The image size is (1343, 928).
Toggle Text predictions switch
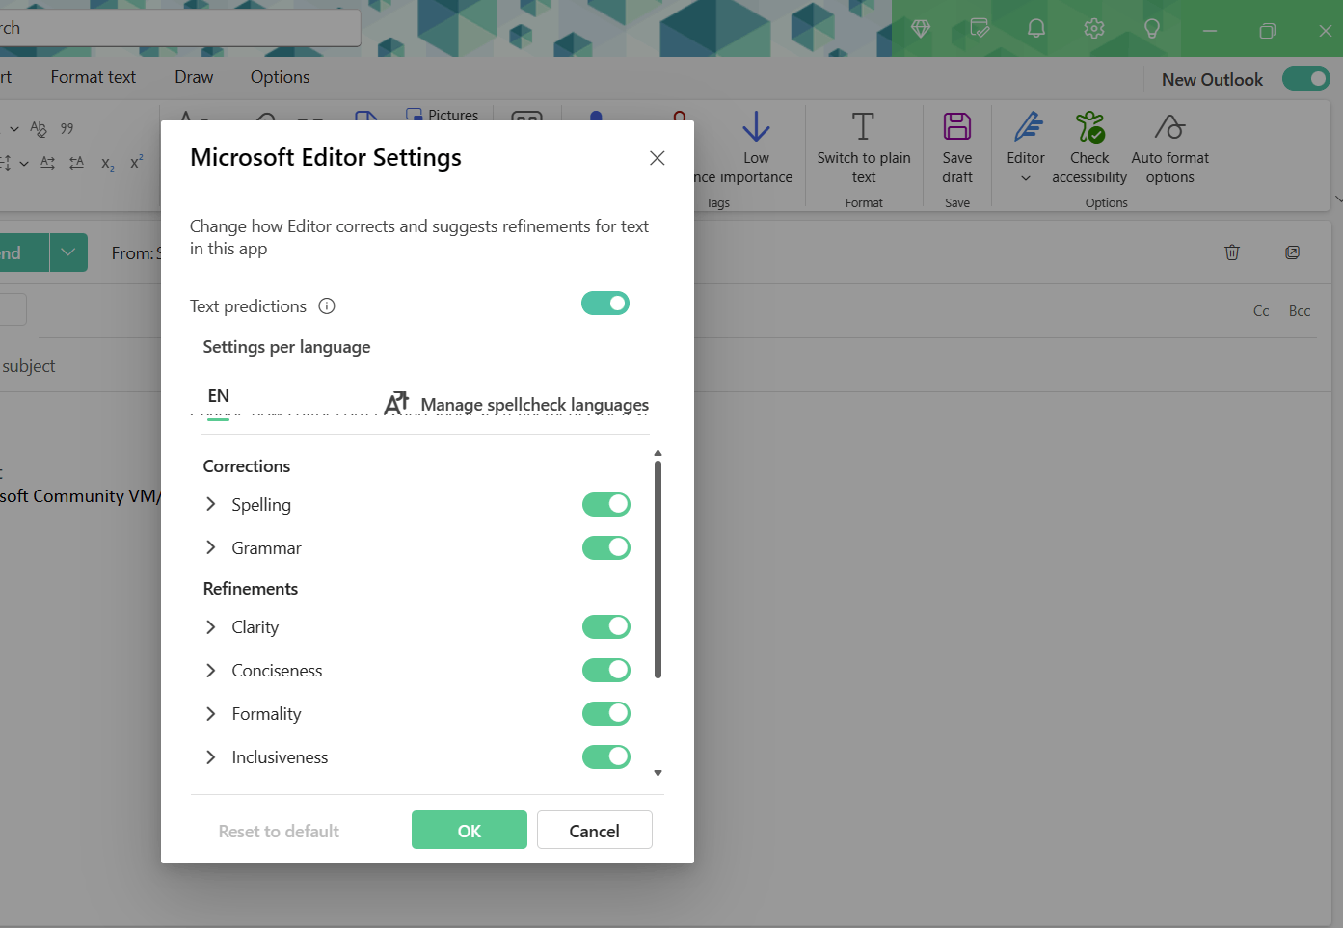(x=605, y=304)
